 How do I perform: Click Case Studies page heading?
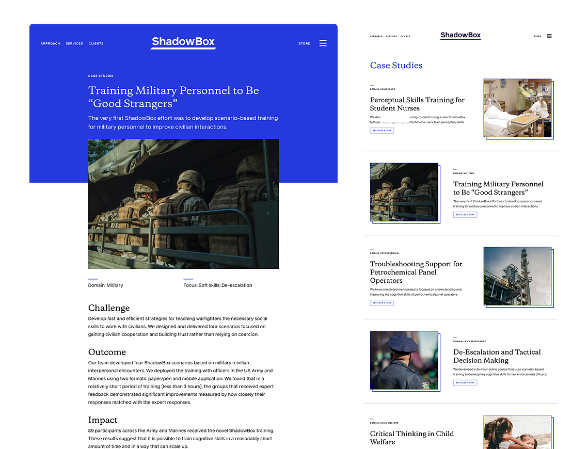(x=396, y=65)
